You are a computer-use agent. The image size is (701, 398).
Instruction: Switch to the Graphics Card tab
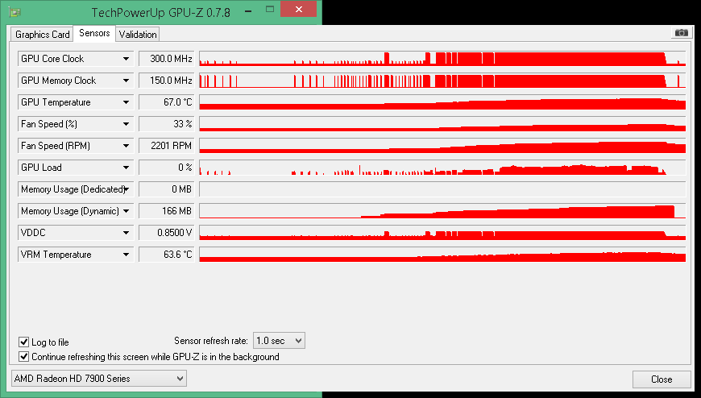tap(42, 35)
